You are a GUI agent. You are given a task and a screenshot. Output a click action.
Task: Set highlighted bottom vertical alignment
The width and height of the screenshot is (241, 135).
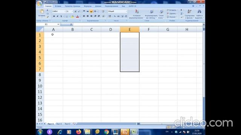91,11
